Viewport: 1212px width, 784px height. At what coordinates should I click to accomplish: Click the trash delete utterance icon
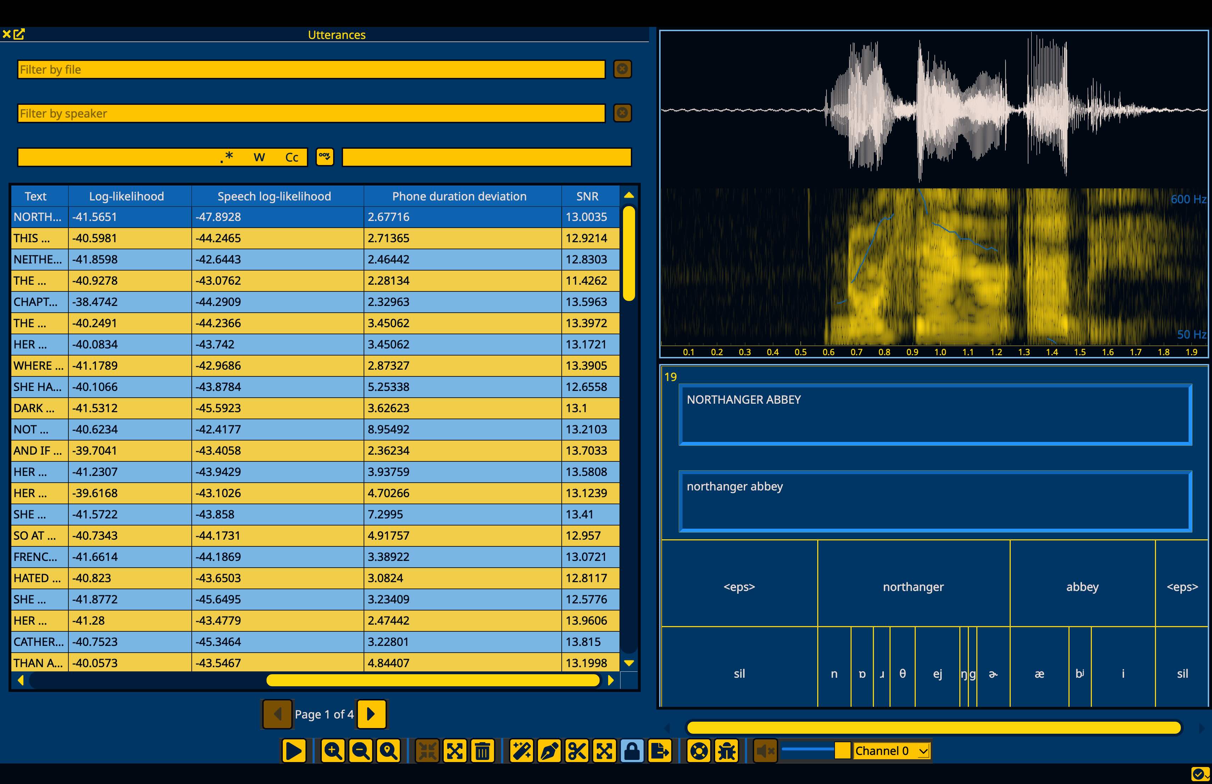(x=483, y=751)
